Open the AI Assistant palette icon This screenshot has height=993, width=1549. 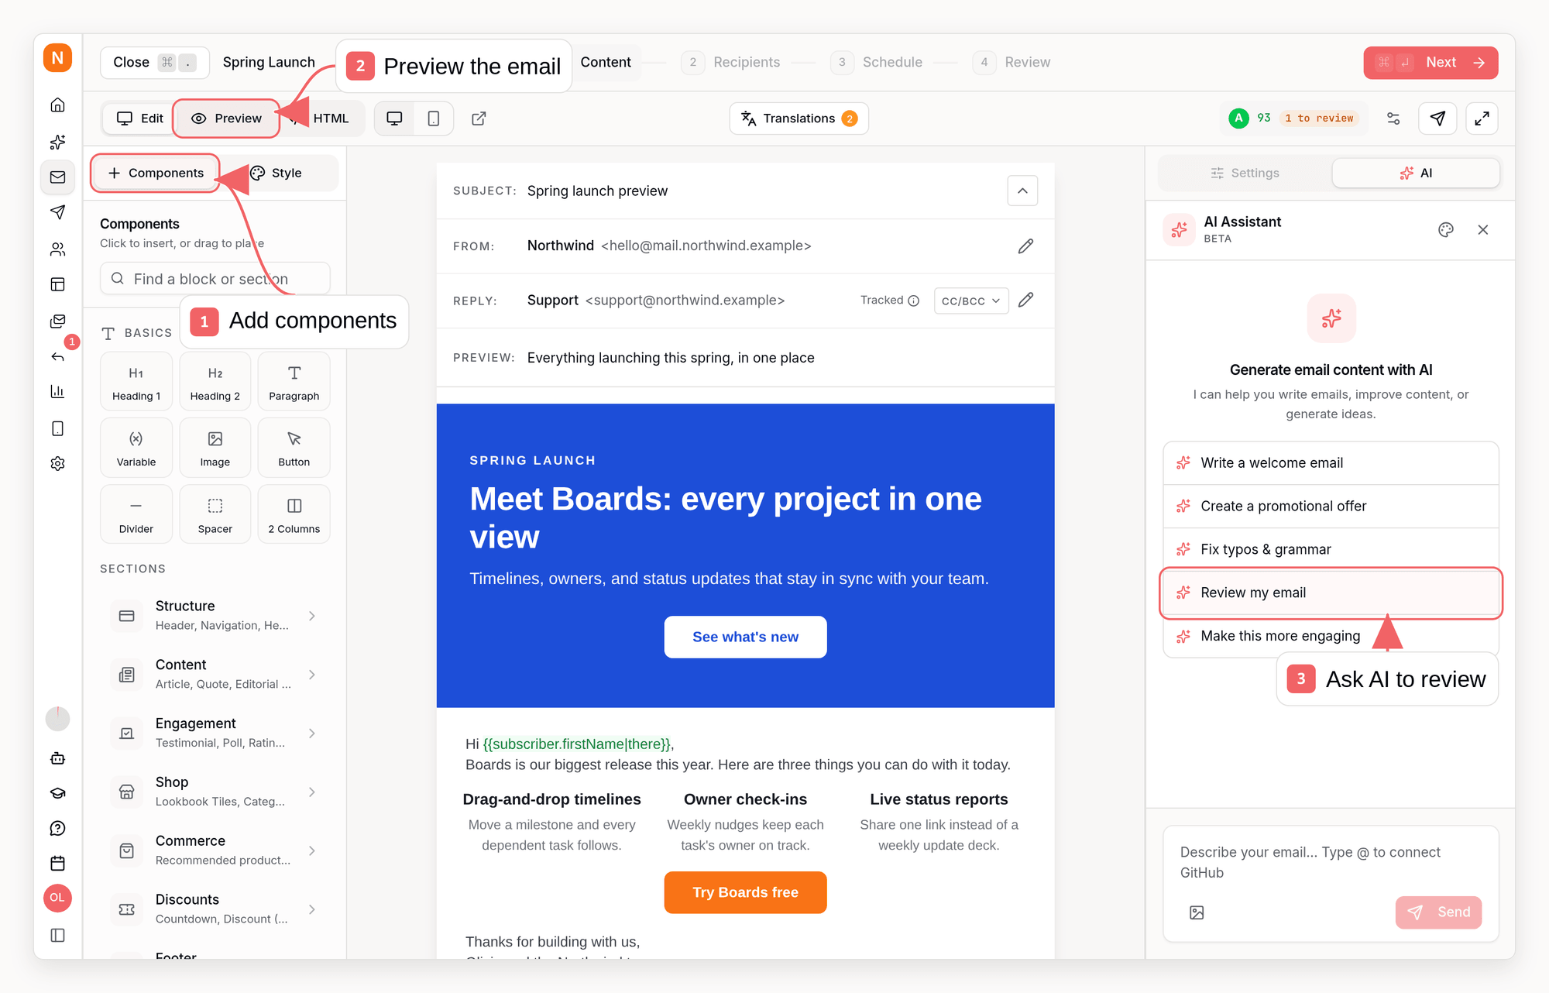(x=1446, y=229)
